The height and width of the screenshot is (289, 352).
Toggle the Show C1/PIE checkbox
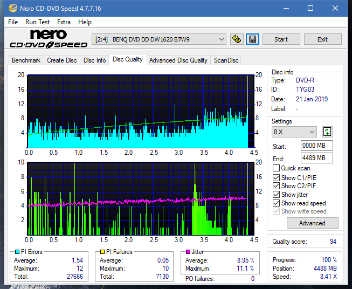tap(276, 177)
